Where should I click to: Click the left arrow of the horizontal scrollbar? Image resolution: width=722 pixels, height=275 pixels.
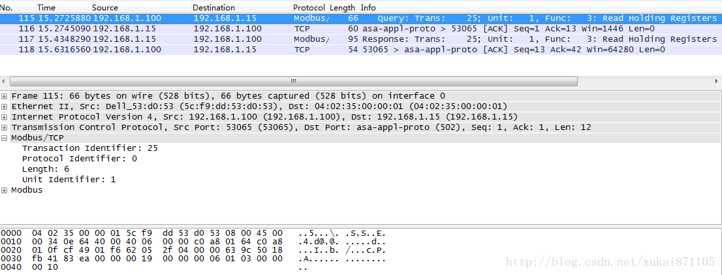(x=4, y=82)
